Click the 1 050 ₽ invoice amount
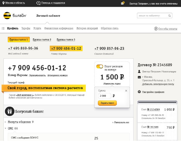The width and height of the screenshot is (181, 141). [169, 109]
